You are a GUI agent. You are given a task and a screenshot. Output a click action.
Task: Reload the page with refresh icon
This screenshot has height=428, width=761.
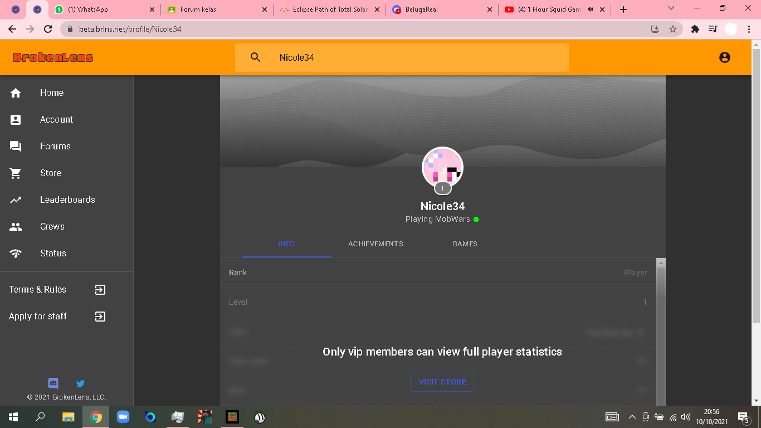pos(48,29)
